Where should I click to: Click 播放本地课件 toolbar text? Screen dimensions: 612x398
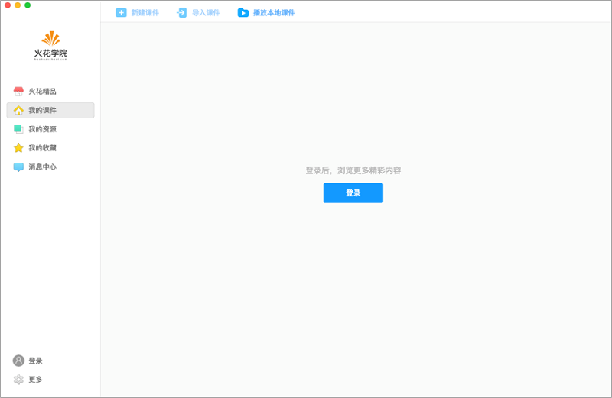coord(274,12)
